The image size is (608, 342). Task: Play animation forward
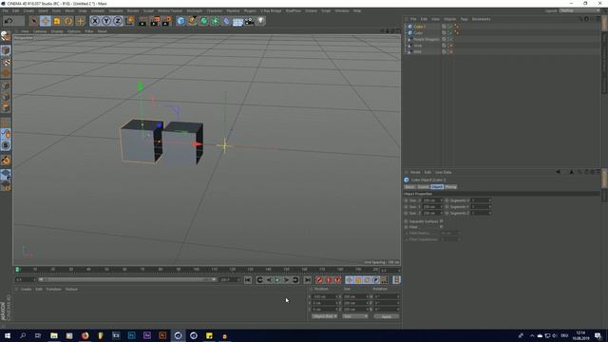tap(277, 280)
